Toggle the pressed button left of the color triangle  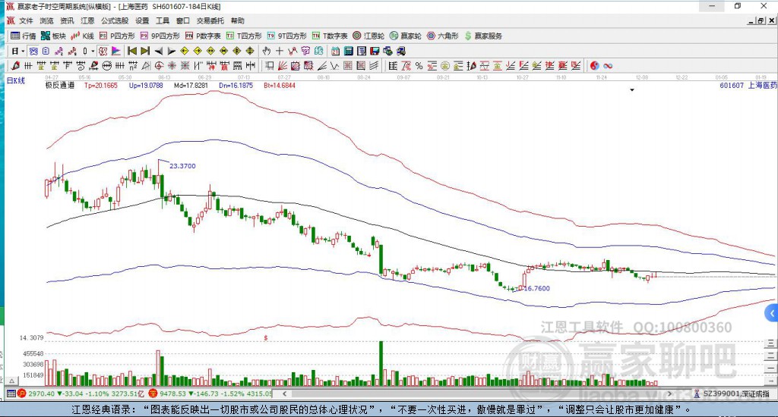103,51
